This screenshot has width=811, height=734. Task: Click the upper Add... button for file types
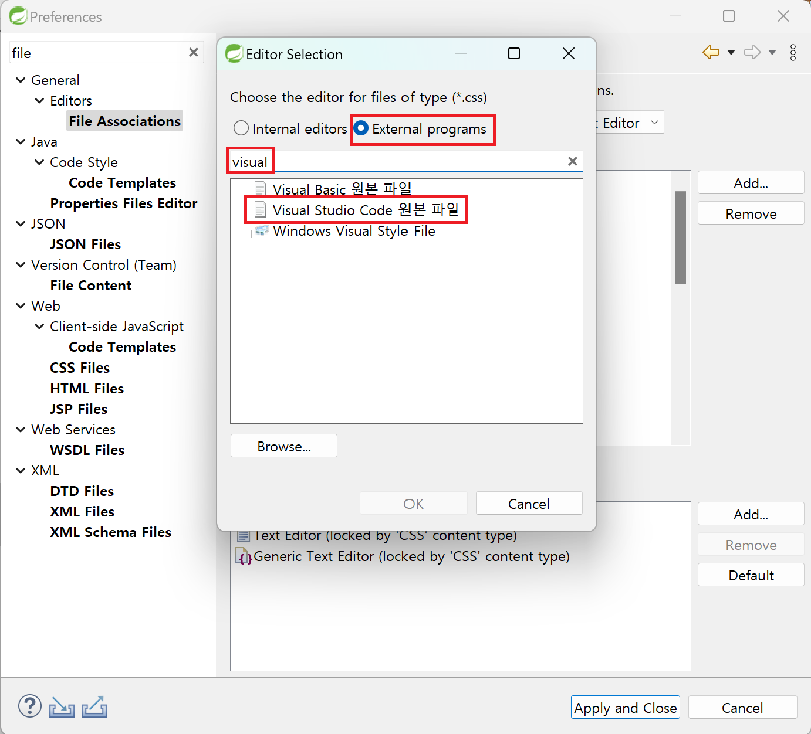[x=751, y=183]
